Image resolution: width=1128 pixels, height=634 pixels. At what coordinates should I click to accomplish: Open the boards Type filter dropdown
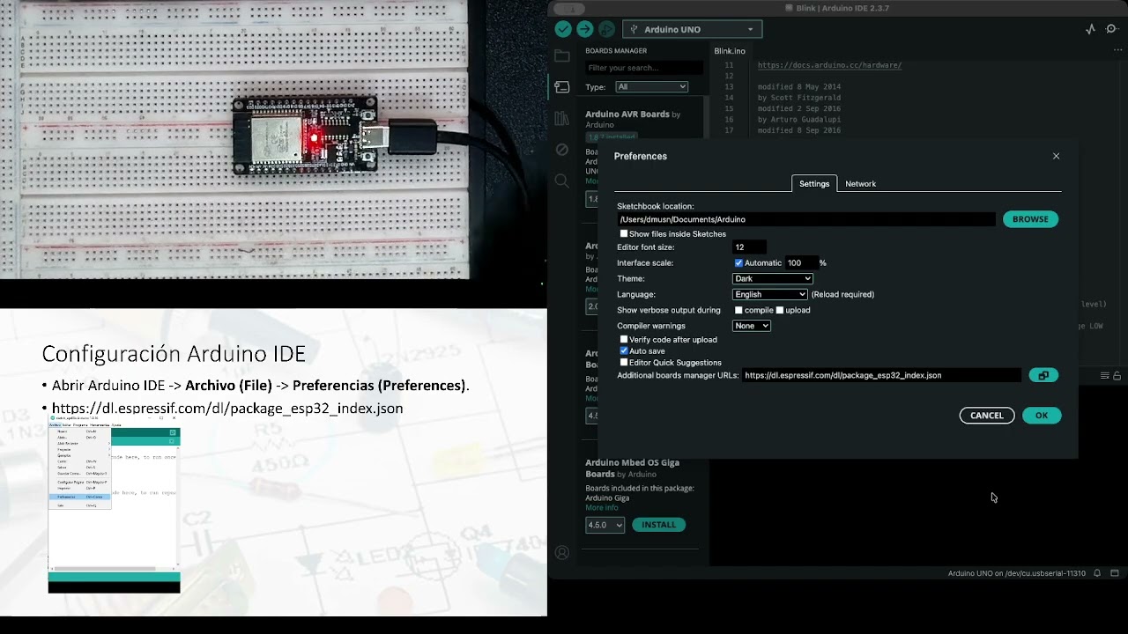pos(651,86)
